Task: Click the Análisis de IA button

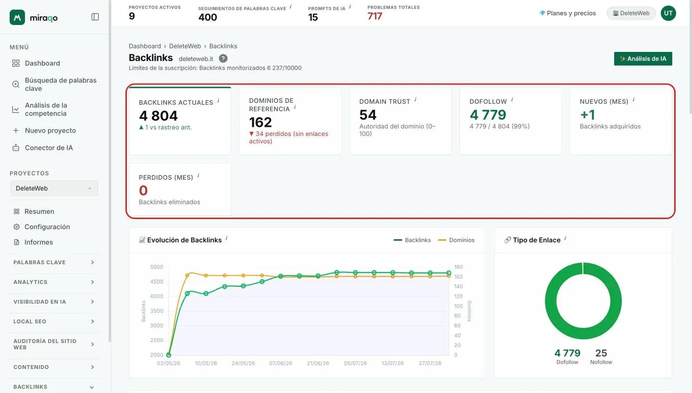Action: pyautogui.click(x=643, y=59)
